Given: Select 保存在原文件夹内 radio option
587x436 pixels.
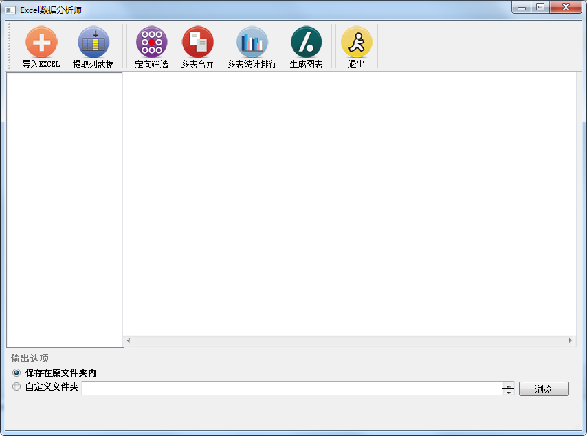Looking at the screenshot, I should (x=16, y=373).
